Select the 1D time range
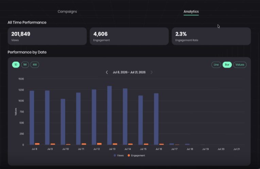This screenshot has height=169, width=260. click(x=16, y=64)
